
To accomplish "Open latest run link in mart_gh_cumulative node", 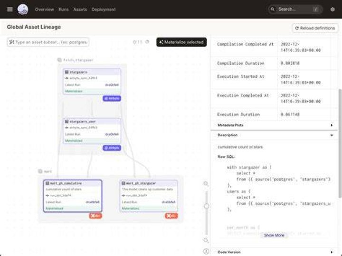I will (x=93, y=202).
